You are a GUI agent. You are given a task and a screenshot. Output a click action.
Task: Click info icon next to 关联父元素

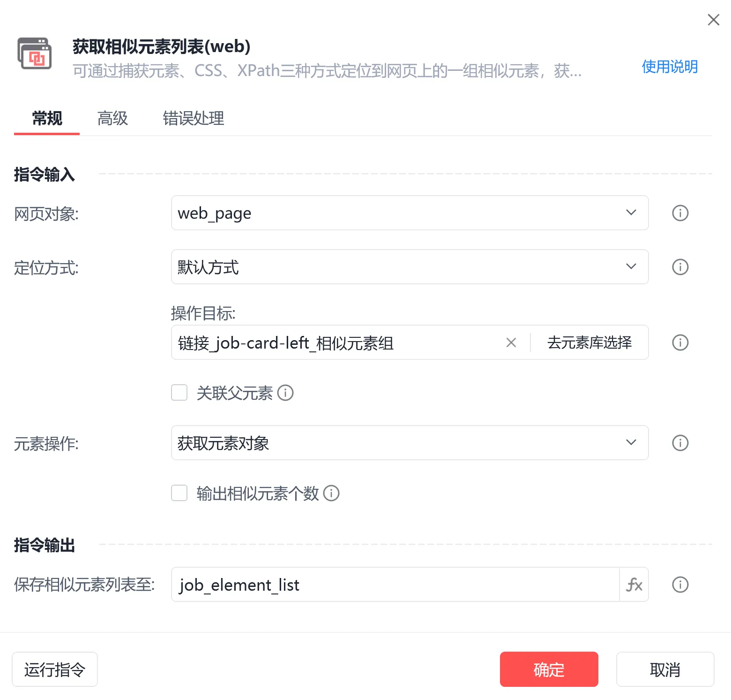point(285,393)
